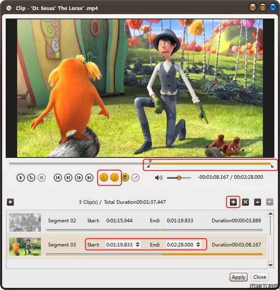This screenshot has height=290, width=280.
Task: Add a new segment with plus button
Action: (233, 202)
